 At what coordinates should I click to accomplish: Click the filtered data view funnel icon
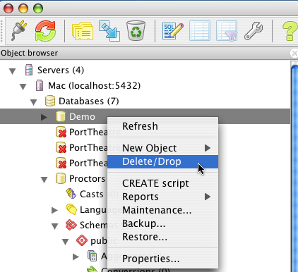227,31
